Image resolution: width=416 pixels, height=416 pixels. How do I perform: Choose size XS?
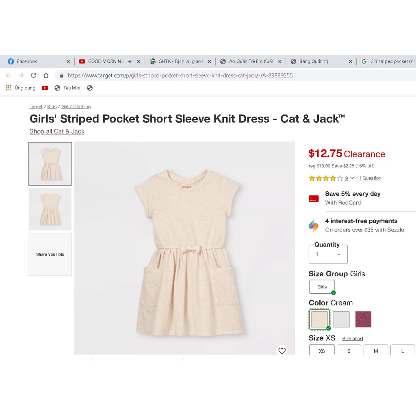tap(322, 350)
